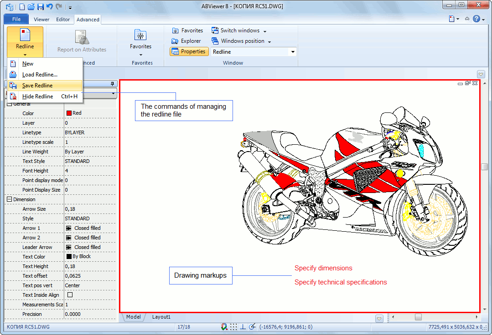The height and width of the screenshot is (335, 492).
Task: Choose New from the Redline menu
Action: pyautogui.click(x=45, y=64)
